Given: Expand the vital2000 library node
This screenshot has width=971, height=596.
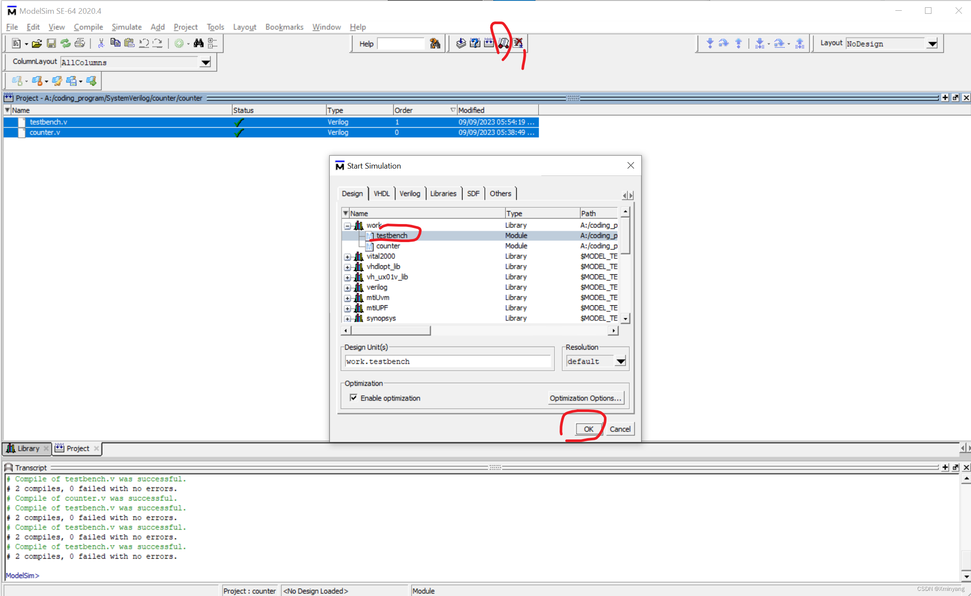Looking at the screenshot, I should click(347, 257).
